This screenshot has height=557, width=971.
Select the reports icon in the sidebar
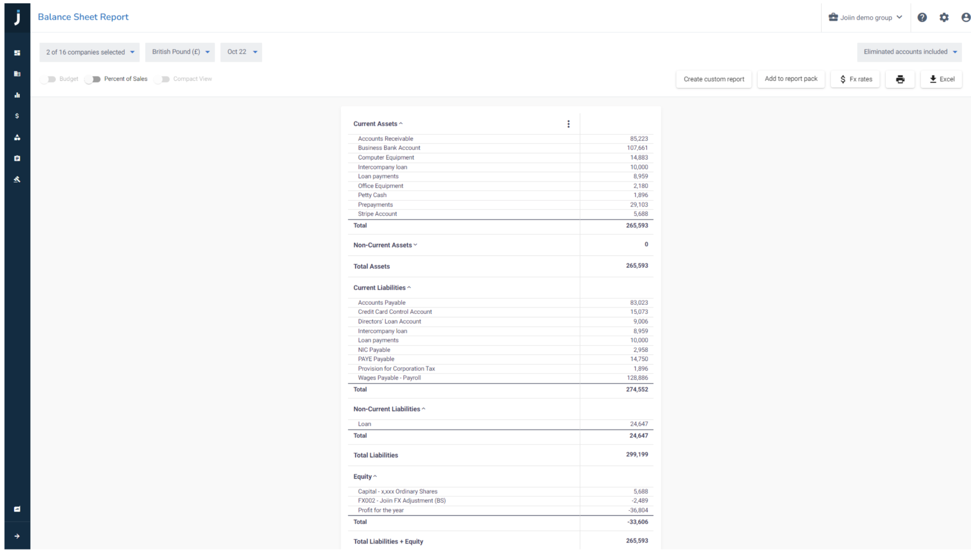pyautogui.click(x=17, y=74)
